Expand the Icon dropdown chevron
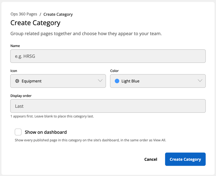The height and width of the screenshot is (176, 216). [100, 81]
